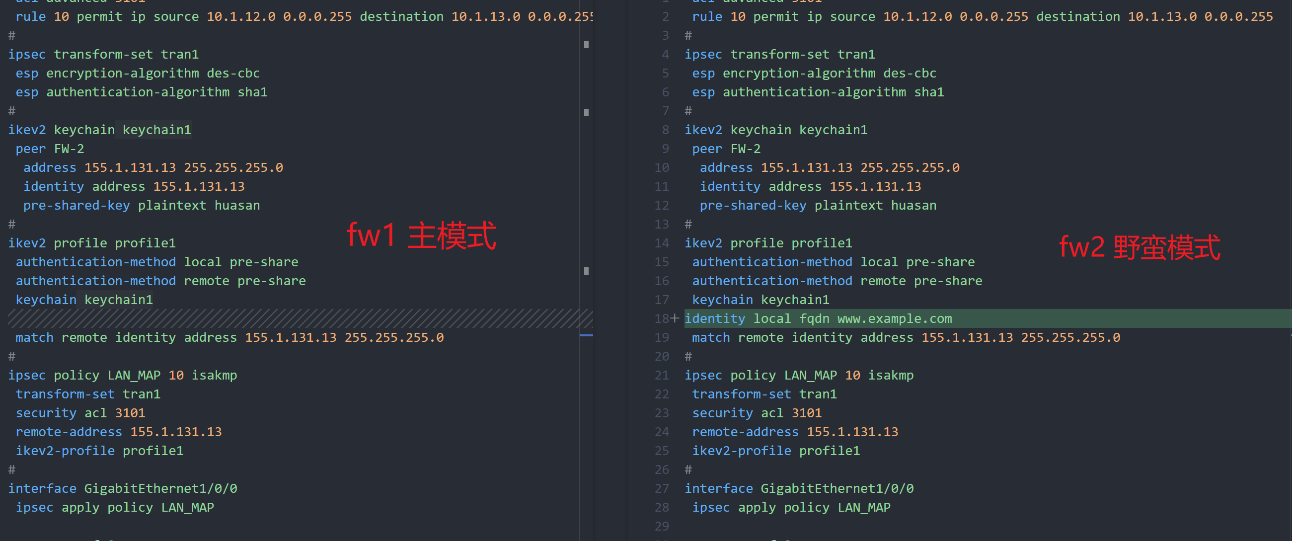Click line number 27 in the right gutter
Image resolution: width=1292 pixels, height=541 pixels.
(661, 489)
